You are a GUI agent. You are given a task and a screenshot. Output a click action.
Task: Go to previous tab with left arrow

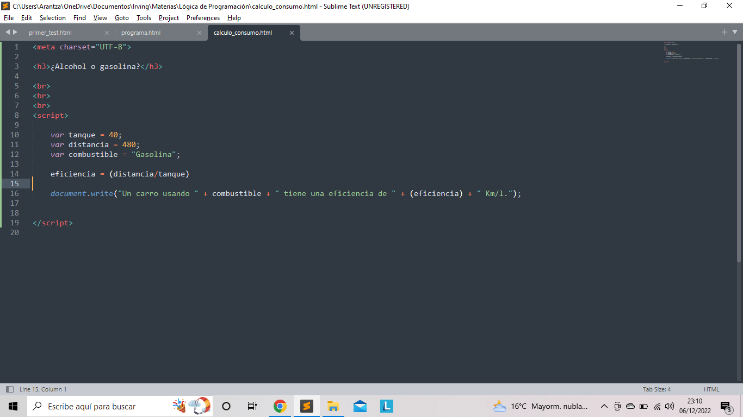point(8,32)
